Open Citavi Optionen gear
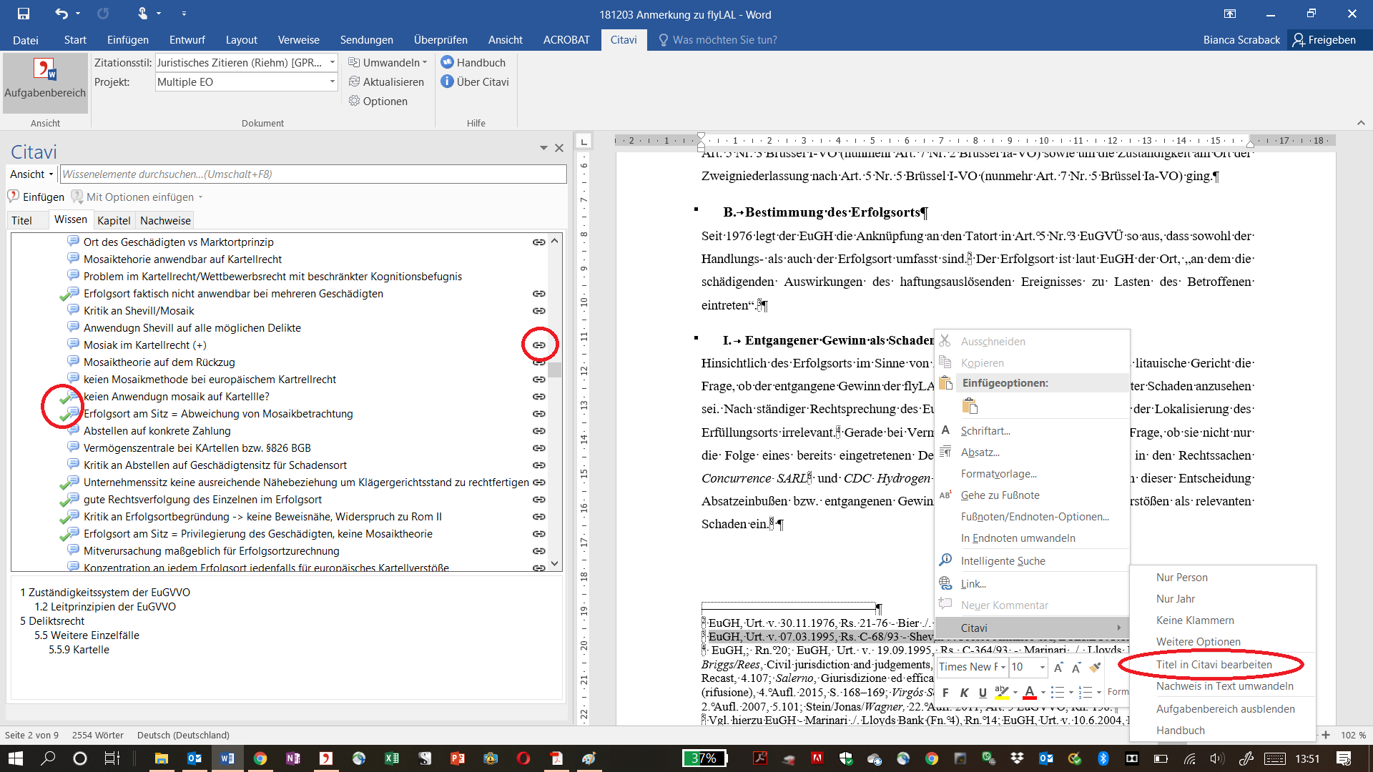Viewport: 1373px width, 772px height. point(354,101)
